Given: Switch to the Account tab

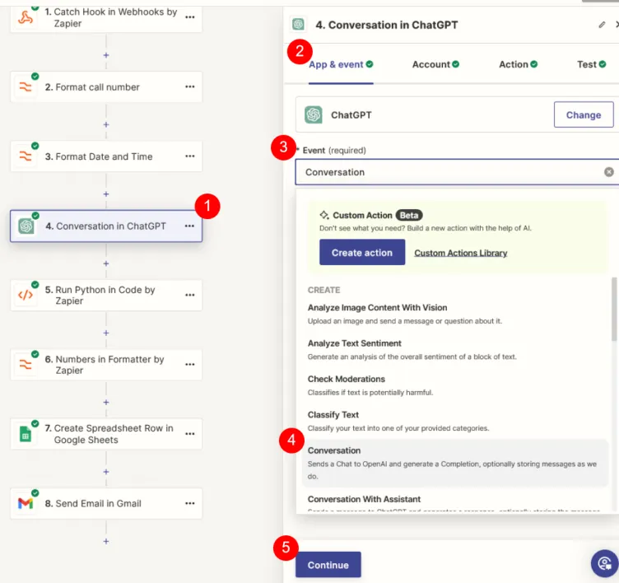Looking at the screenshot, I should pyautogui.click(x=435, y=64).
